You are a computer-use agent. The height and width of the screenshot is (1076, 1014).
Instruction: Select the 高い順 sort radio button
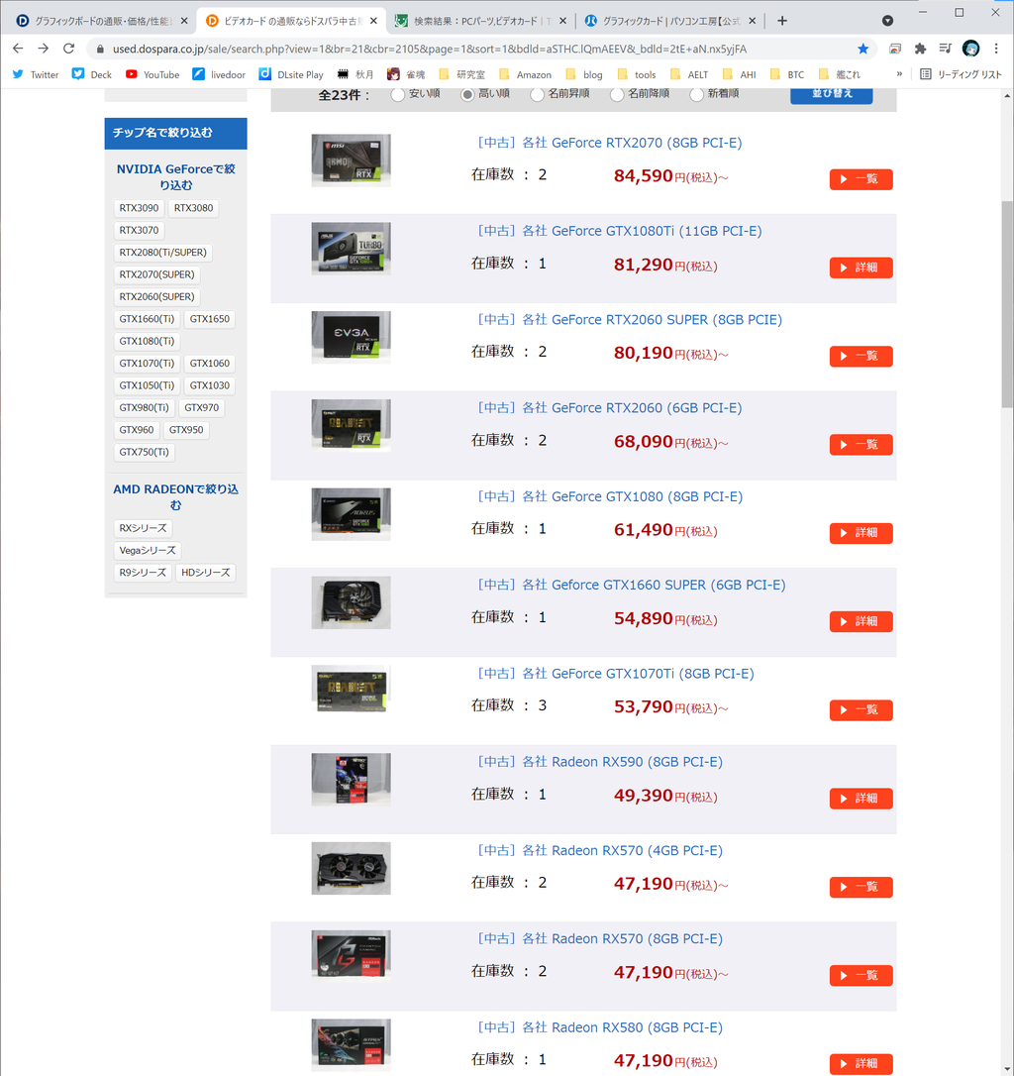click(467, 95)
